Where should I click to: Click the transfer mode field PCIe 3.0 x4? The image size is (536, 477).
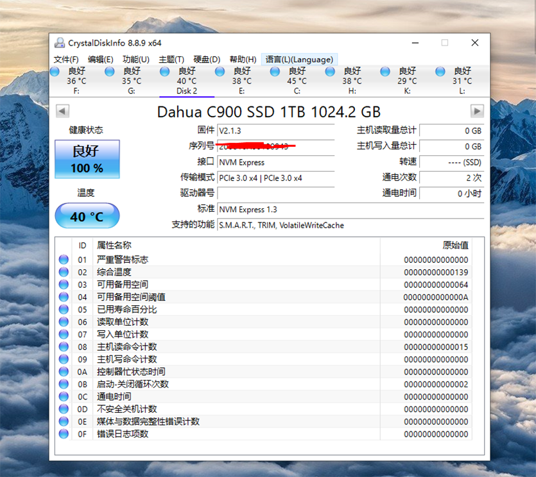275,178
